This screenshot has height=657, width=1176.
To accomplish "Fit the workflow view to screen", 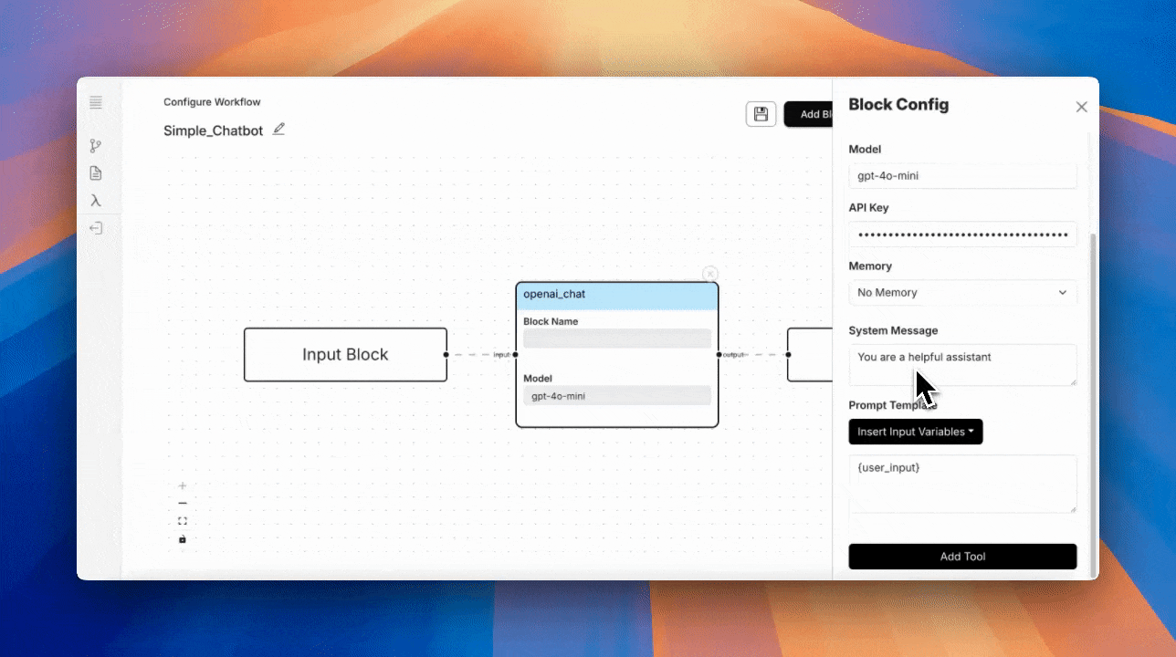I will coord(183,521).
